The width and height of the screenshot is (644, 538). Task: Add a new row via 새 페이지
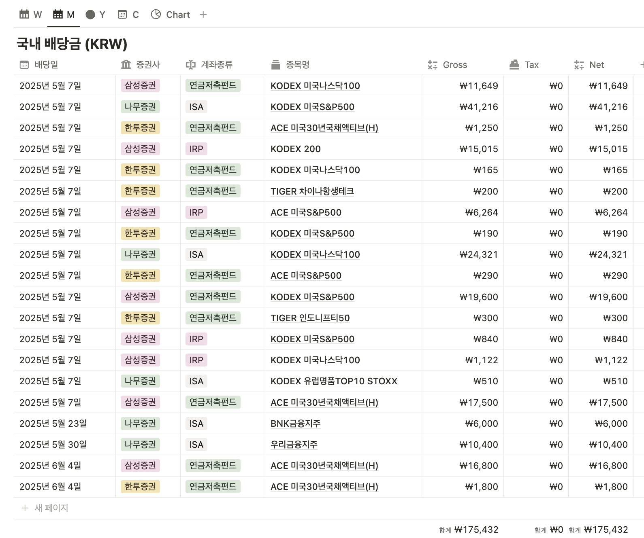pos(45,508)
